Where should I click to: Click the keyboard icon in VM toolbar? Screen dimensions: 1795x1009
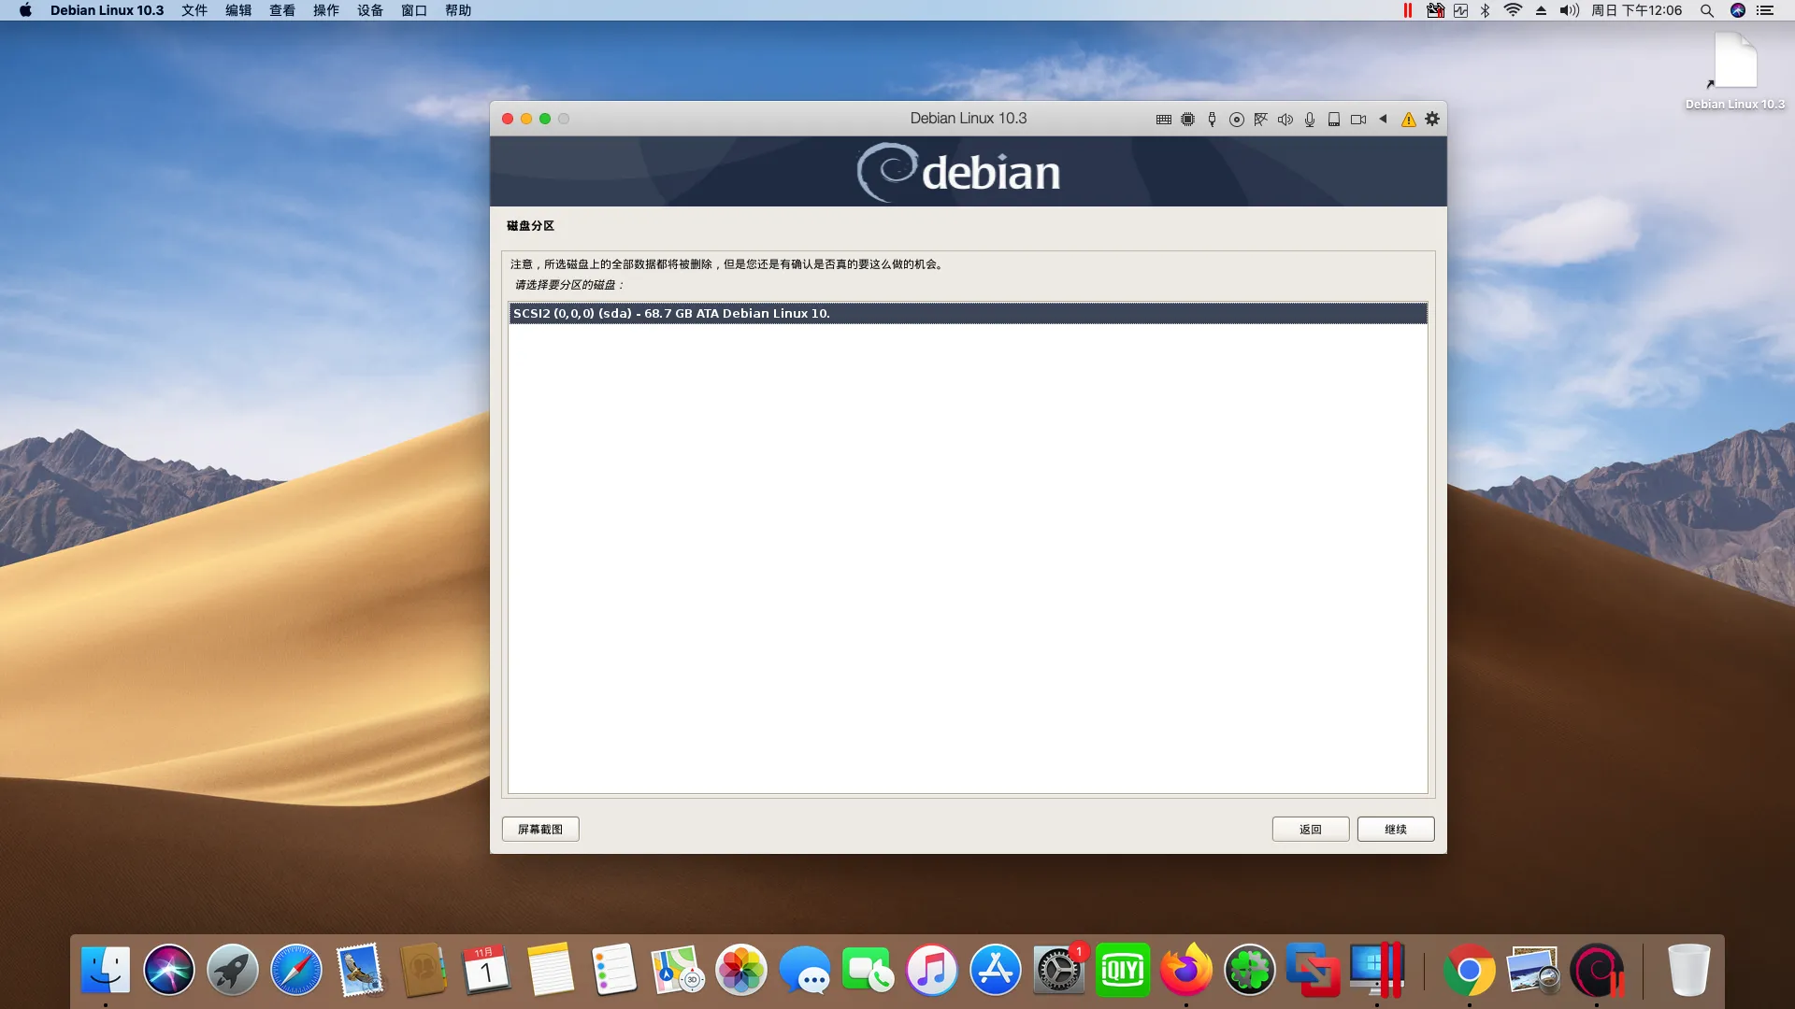tap(1163, 120)
